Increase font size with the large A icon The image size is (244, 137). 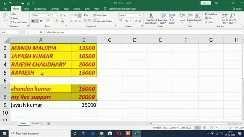coord(61,15)
